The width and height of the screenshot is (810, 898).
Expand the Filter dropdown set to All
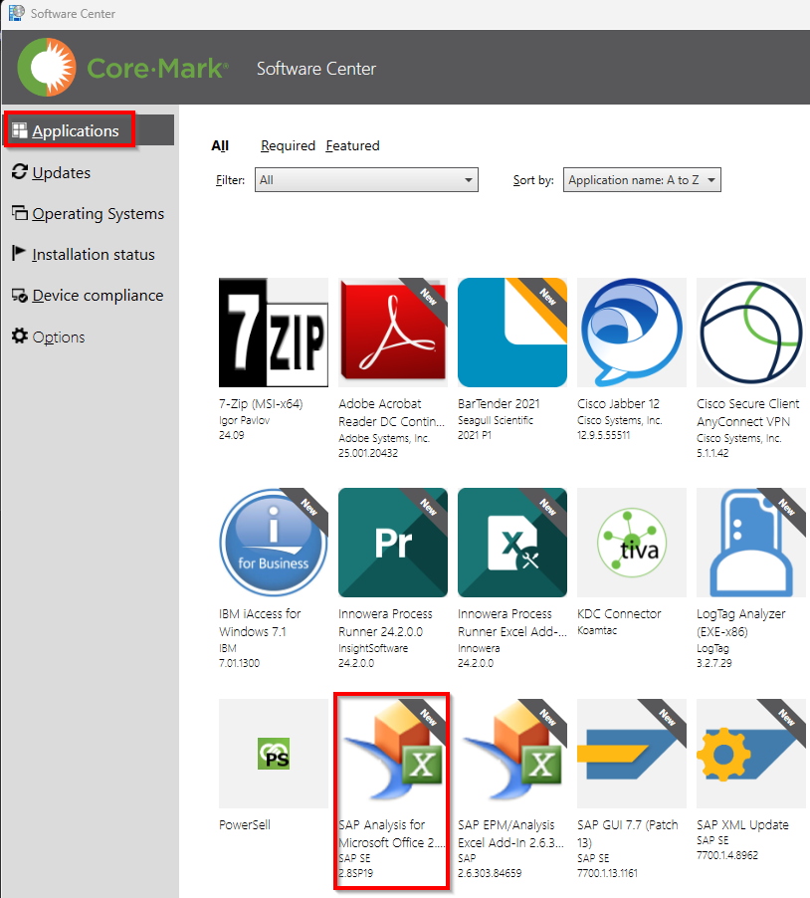click(x=366, y=180)
